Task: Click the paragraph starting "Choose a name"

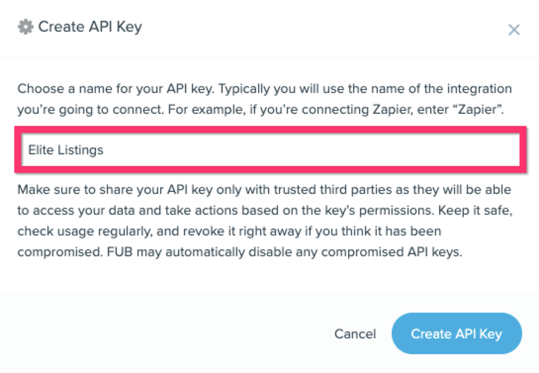Action: coord(265,99)
